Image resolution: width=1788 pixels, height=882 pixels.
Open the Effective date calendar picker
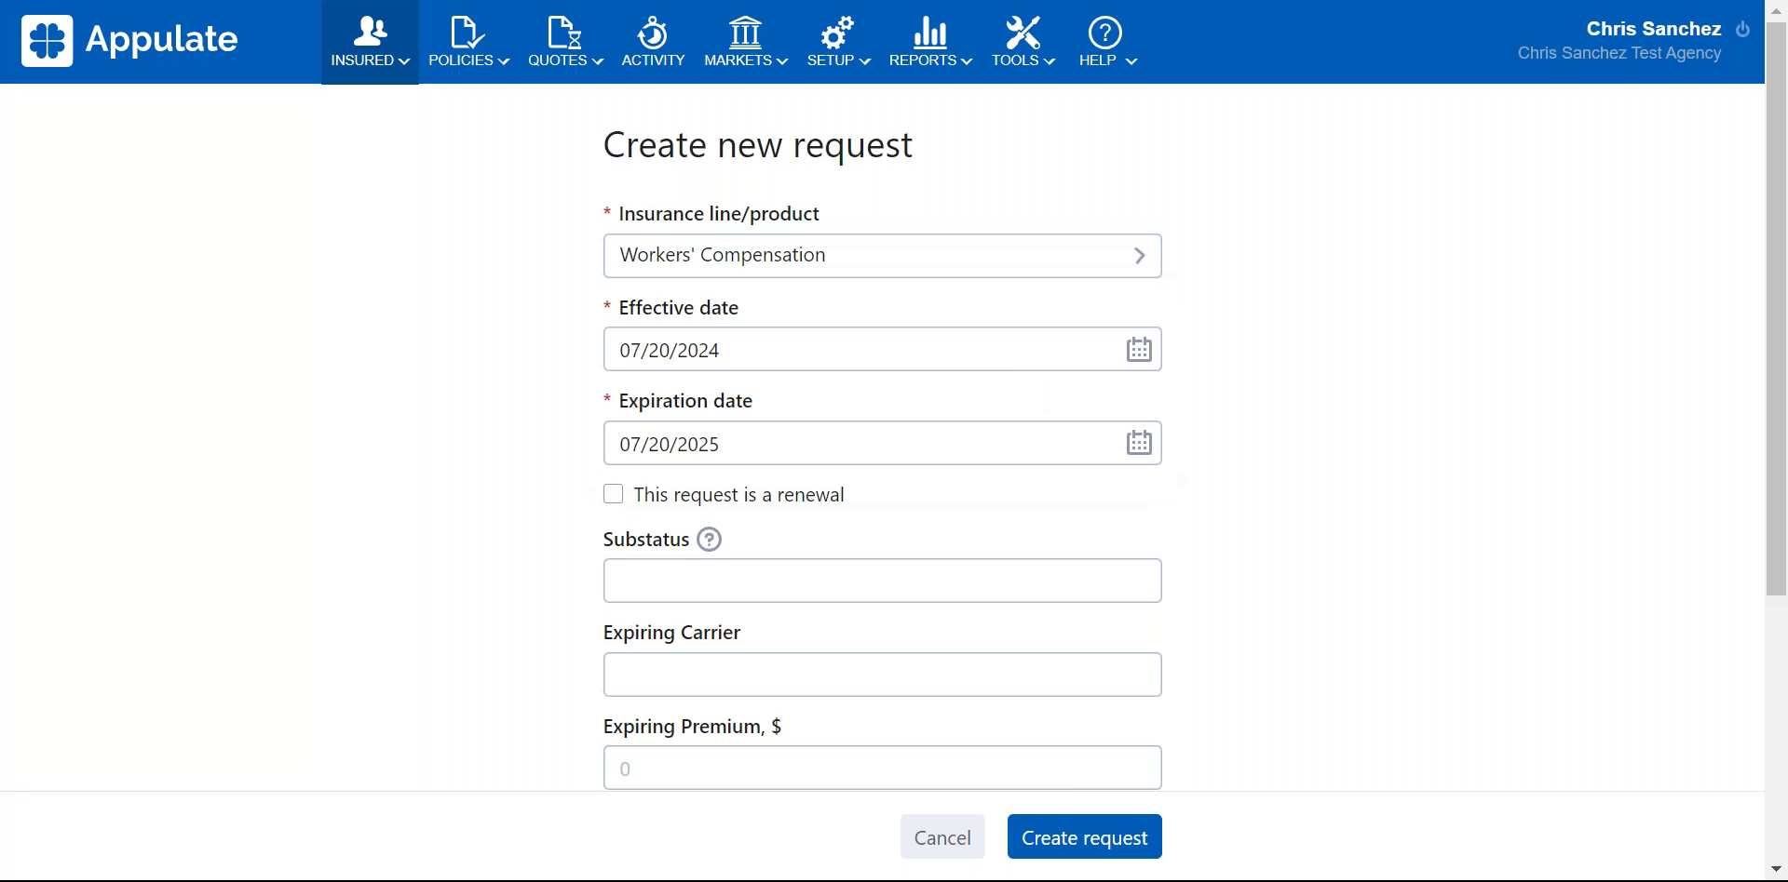[x=1138, y=349]
